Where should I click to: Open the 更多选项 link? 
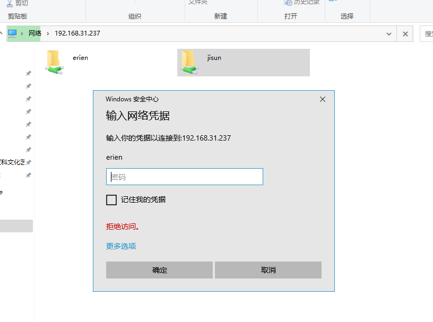(121, 246)
